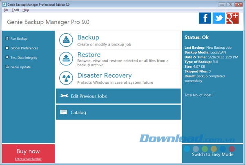Open the Facebook page icon
245x165 pixels.
(205, 18)
